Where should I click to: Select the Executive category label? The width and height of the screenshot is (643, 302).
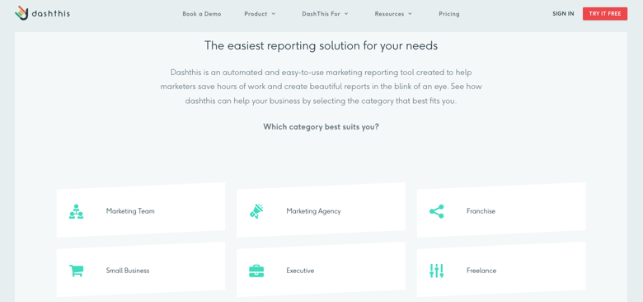[300, 271]
